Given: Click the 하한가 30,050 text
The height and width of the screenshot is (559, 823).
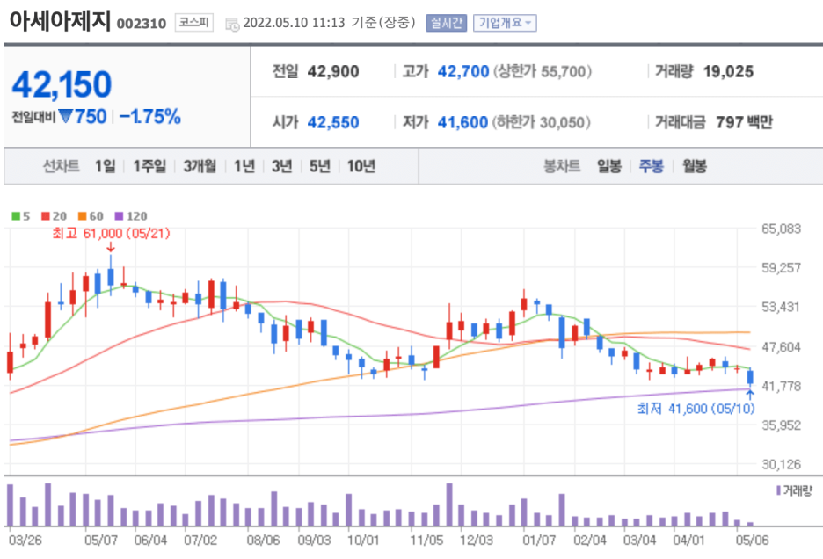Looking at the screenshot, I should (541, 122).
